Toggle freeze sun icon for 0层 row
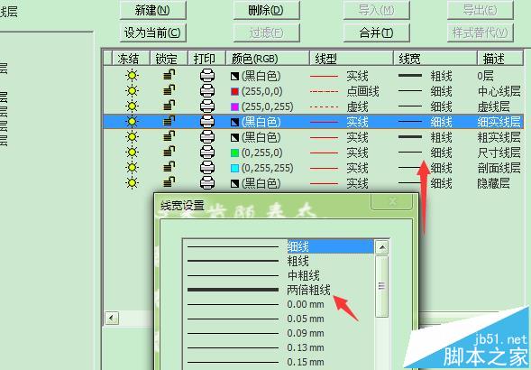The width and height of the screenshot is (531, 370). tap(132, 75)
